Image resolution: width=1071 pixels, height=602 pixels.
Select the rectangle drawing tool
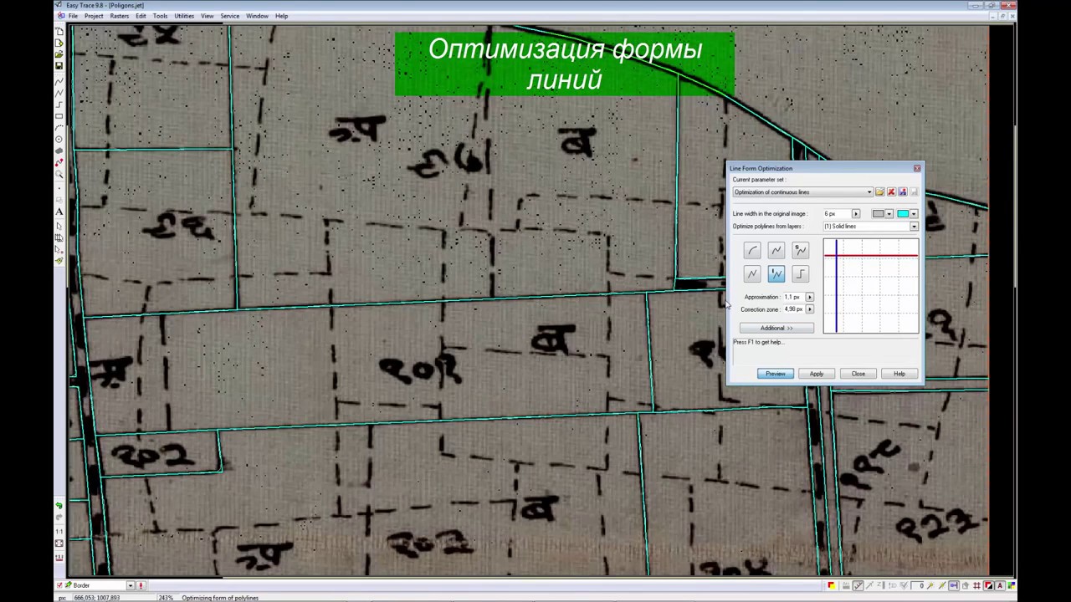[x=59, y=115]
